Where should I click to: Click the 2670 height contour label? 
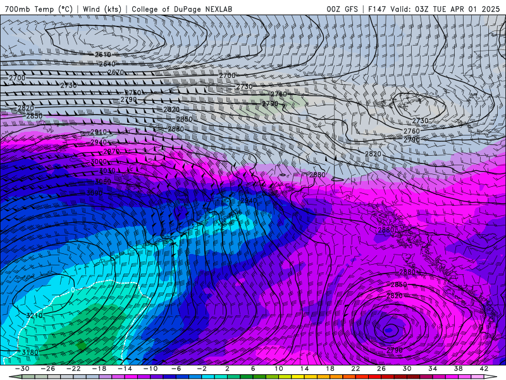pyautogui.click(x=116, y=72)
